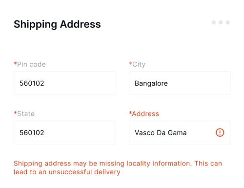Viewport: 244px width, 188px height.
Task: Click the 560102 value in State box
Action: tap(32, 133)
